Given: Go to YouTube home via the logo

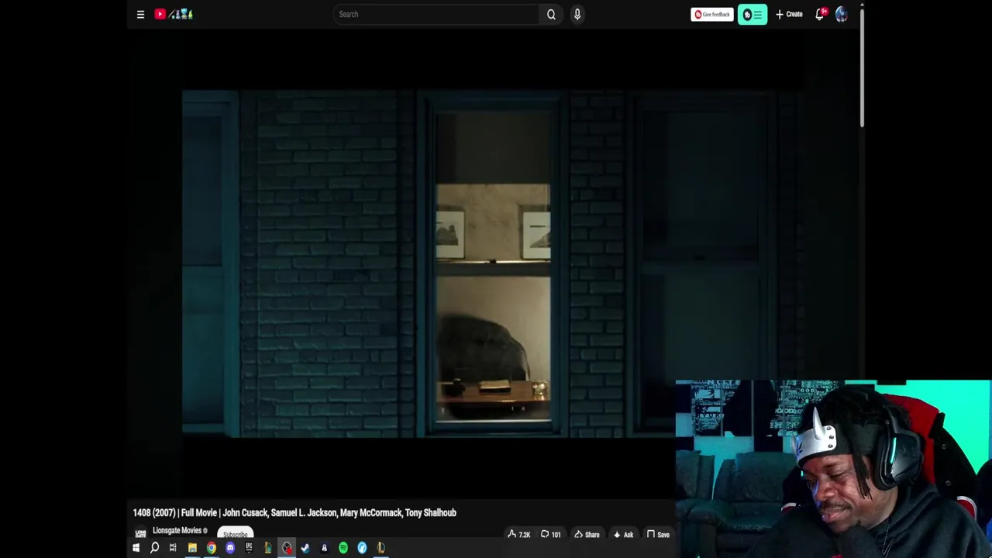Looking at the screenshot, I should 174,14.
